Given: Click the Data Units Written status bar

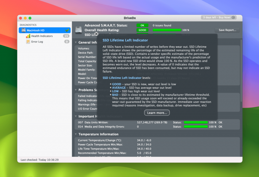Looking at the screenshot, I should (195, 122).
